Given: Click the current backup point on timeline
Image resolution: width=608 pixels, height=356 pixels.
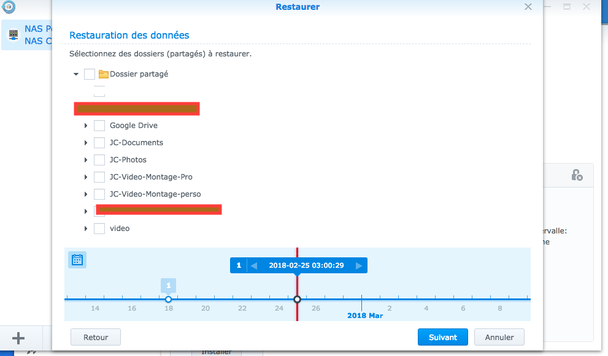Looking at the screenshot, I should 298,300.
